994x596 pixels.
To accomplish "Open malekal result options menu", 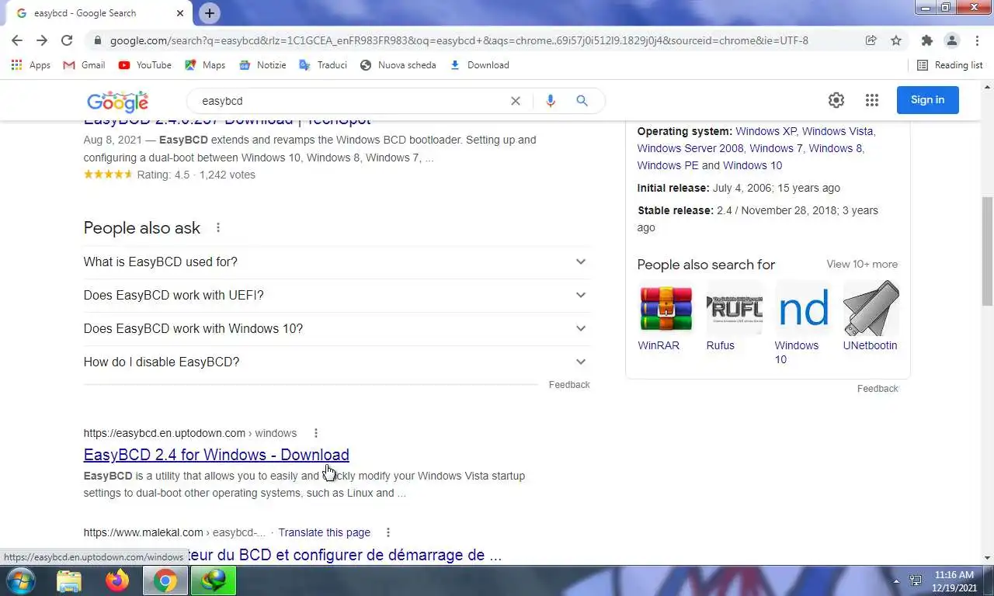I will (388, 532).
